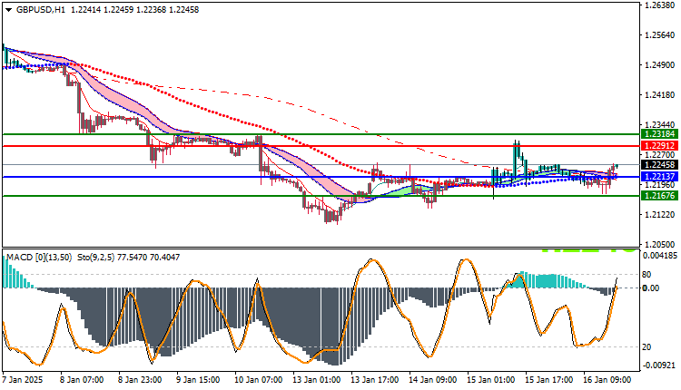Click the 14 Jan 09:00 time label
Screen dimensions: 681x390
pos(432,380)
